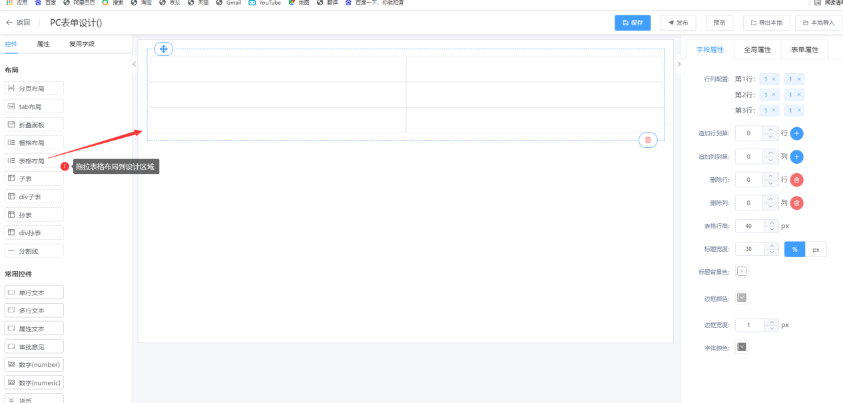The height and width of the screenshot is (403, 843).
Task: Switch to the 全局属性 tab
Action: pos(757,49)
